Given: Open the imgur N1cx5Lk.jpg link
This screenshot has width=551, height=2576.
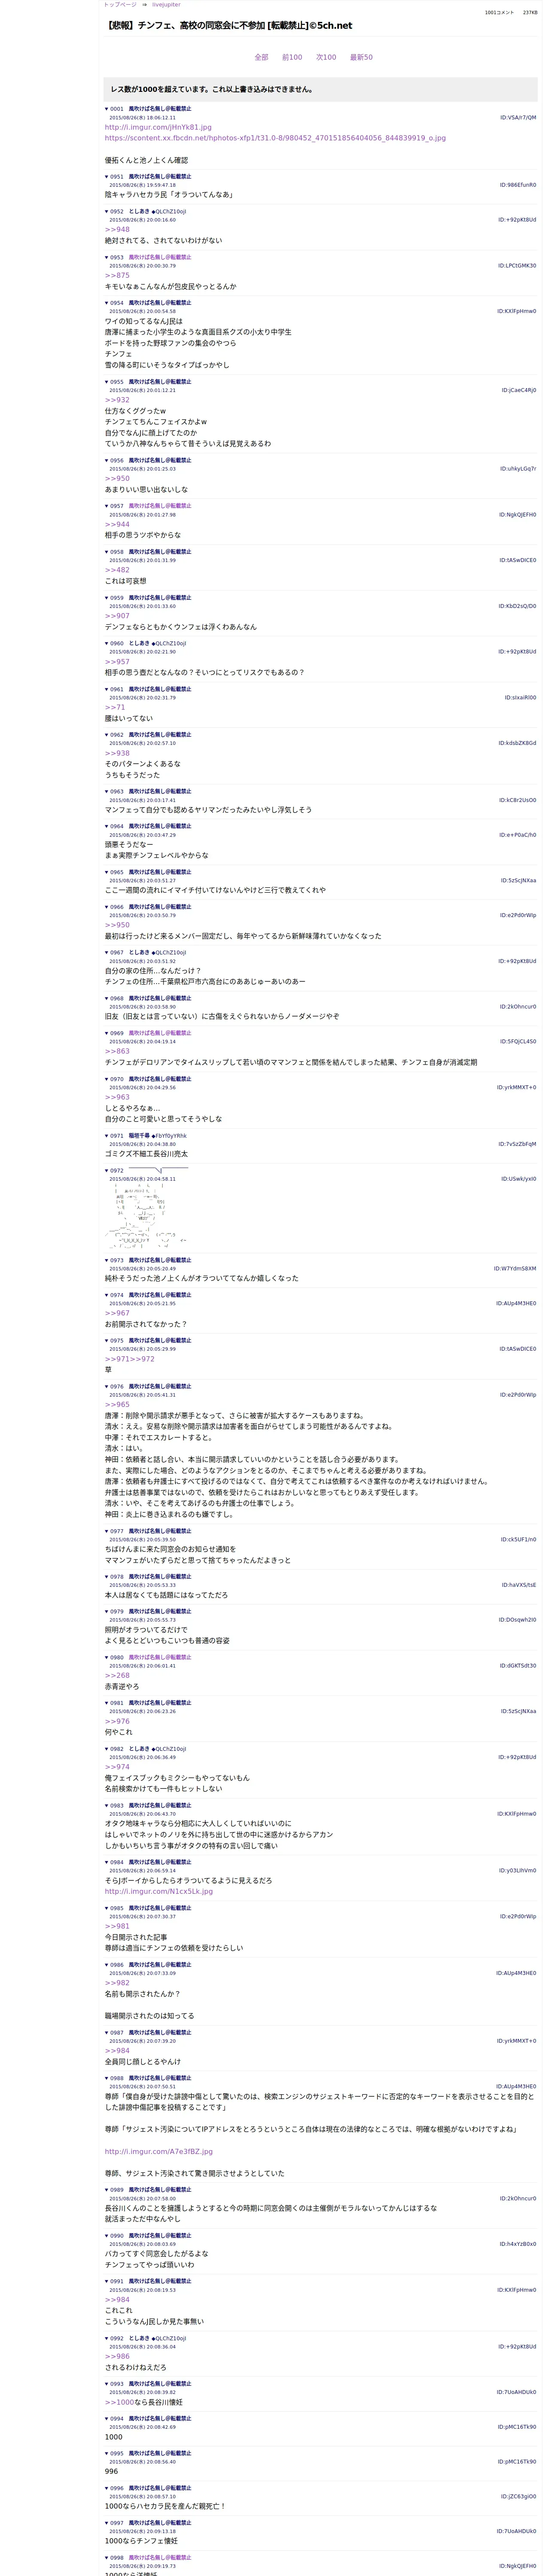Looking at the screenshot, I should pyautogui.click(x=159, y=1891).
